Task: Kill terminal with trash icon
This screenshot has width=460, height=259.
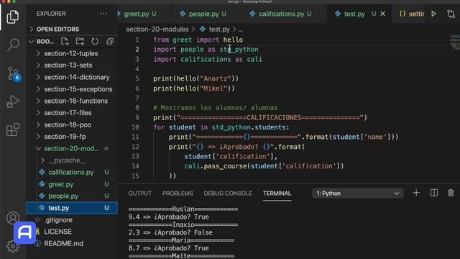Action: pyautogui.click(x=451, y=193)
